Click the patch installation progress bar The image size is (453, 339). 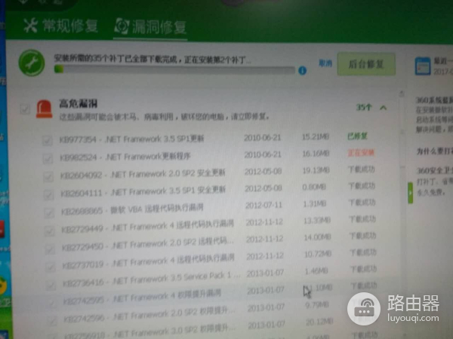coord(174,70)
